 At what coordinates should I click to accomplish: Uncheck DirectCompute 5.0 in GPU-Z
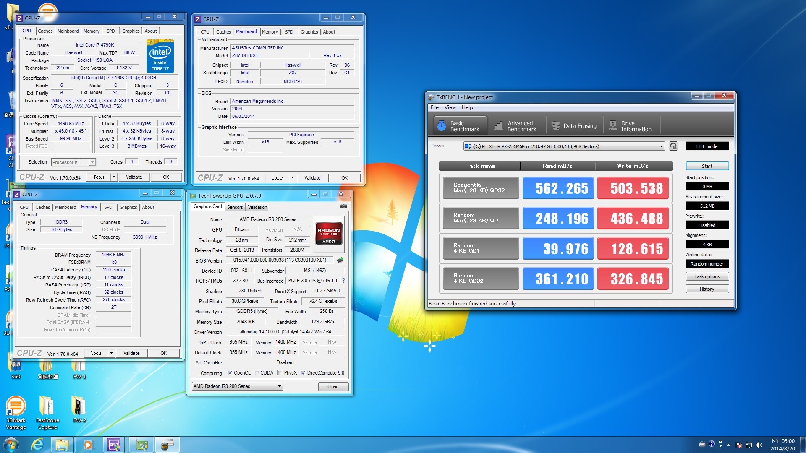(x=303, y=372)
